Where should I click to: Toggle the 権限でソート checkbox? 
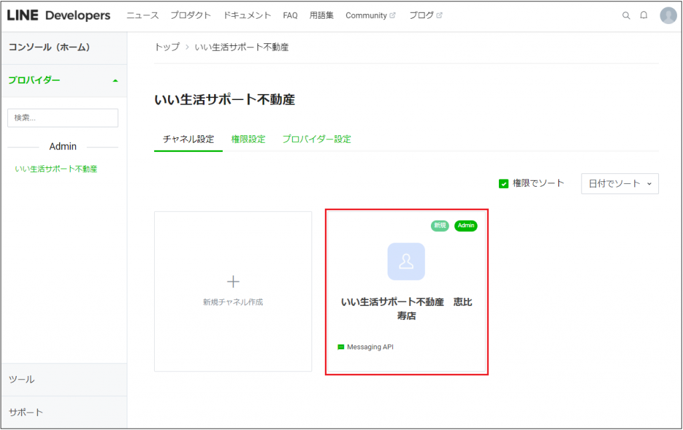(x=504, y=183)
